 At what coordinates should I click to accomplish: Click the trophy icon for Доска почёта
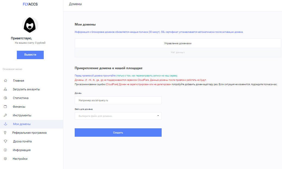tap(5, 141)
